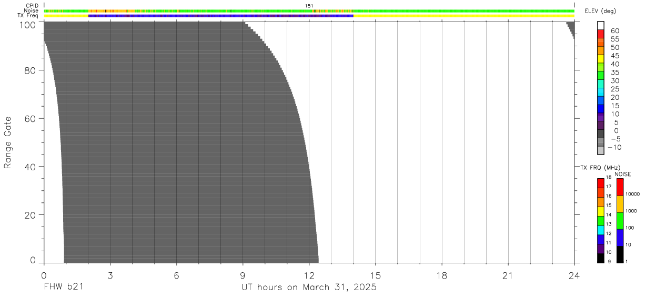Click the red swatch in TX FRQ legend
Screen dimensions: 646x298
pyautogui.click(x=601, y=183)
